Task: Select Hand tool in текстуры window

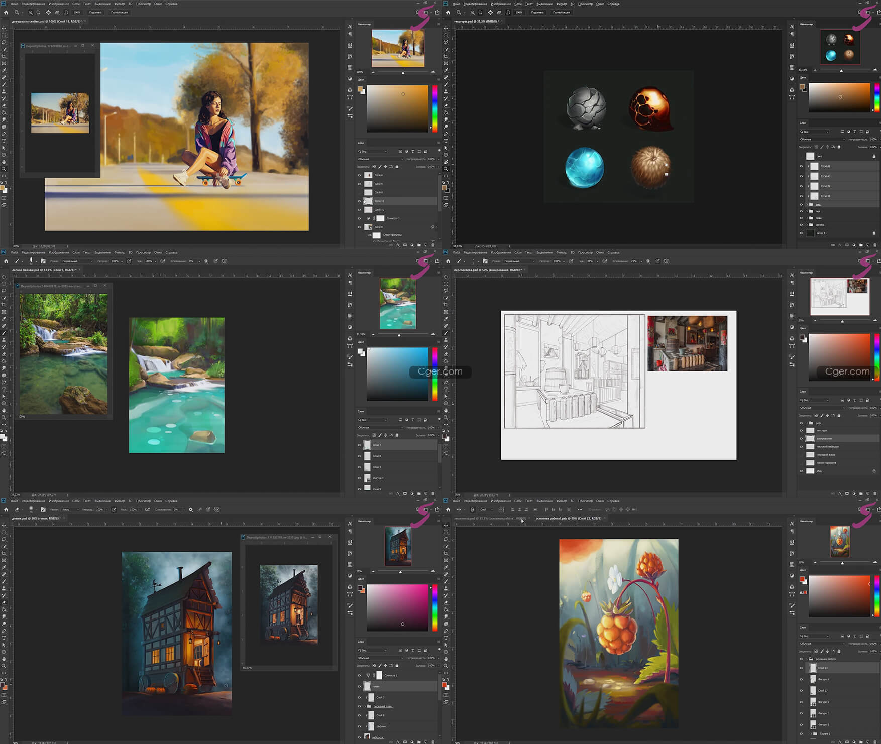Action: 446,162
